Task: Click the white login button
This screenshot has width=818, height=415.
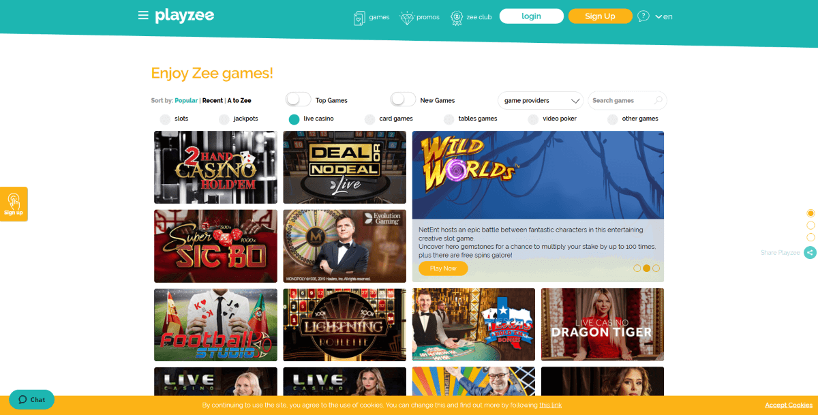Action: [532, 16]
